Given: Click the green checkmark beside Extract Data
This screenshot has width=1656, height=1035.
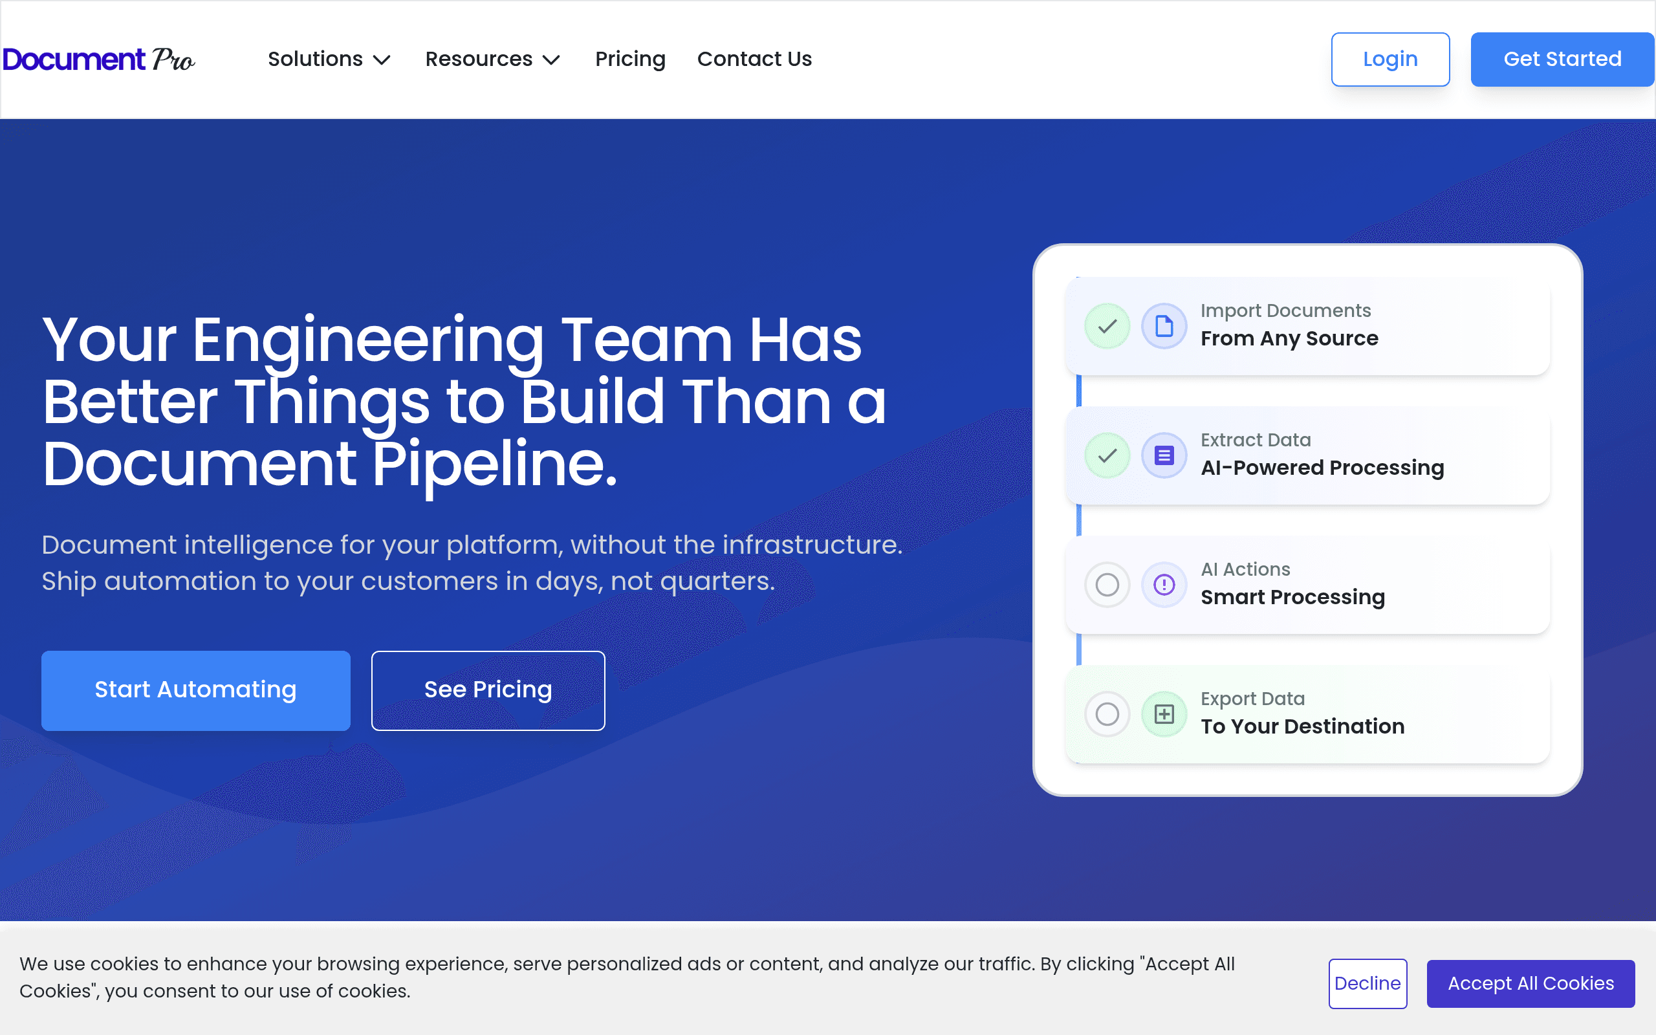Looking at the screenshot, I should (1107, 455).
